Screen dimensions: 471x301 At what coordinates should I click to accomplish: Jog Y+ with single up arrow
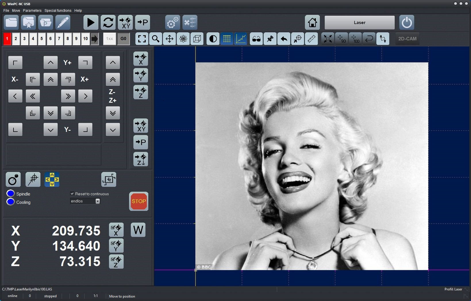pos(51,62)
